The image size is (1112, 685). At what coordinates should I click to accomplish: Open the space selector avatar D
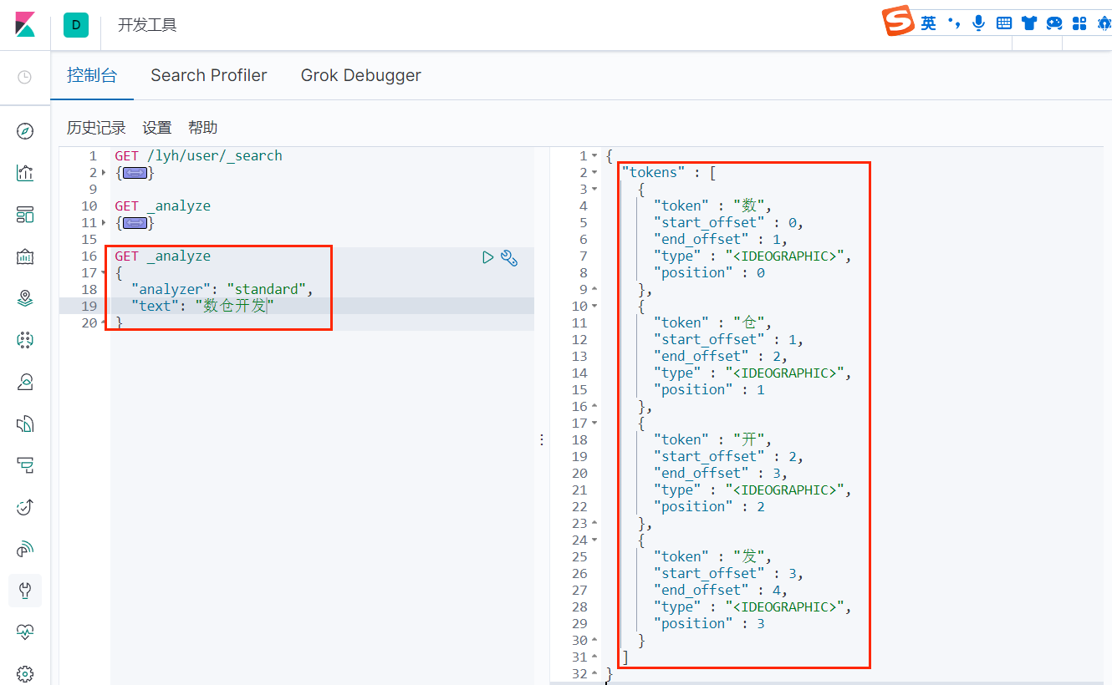click(76, 25)
